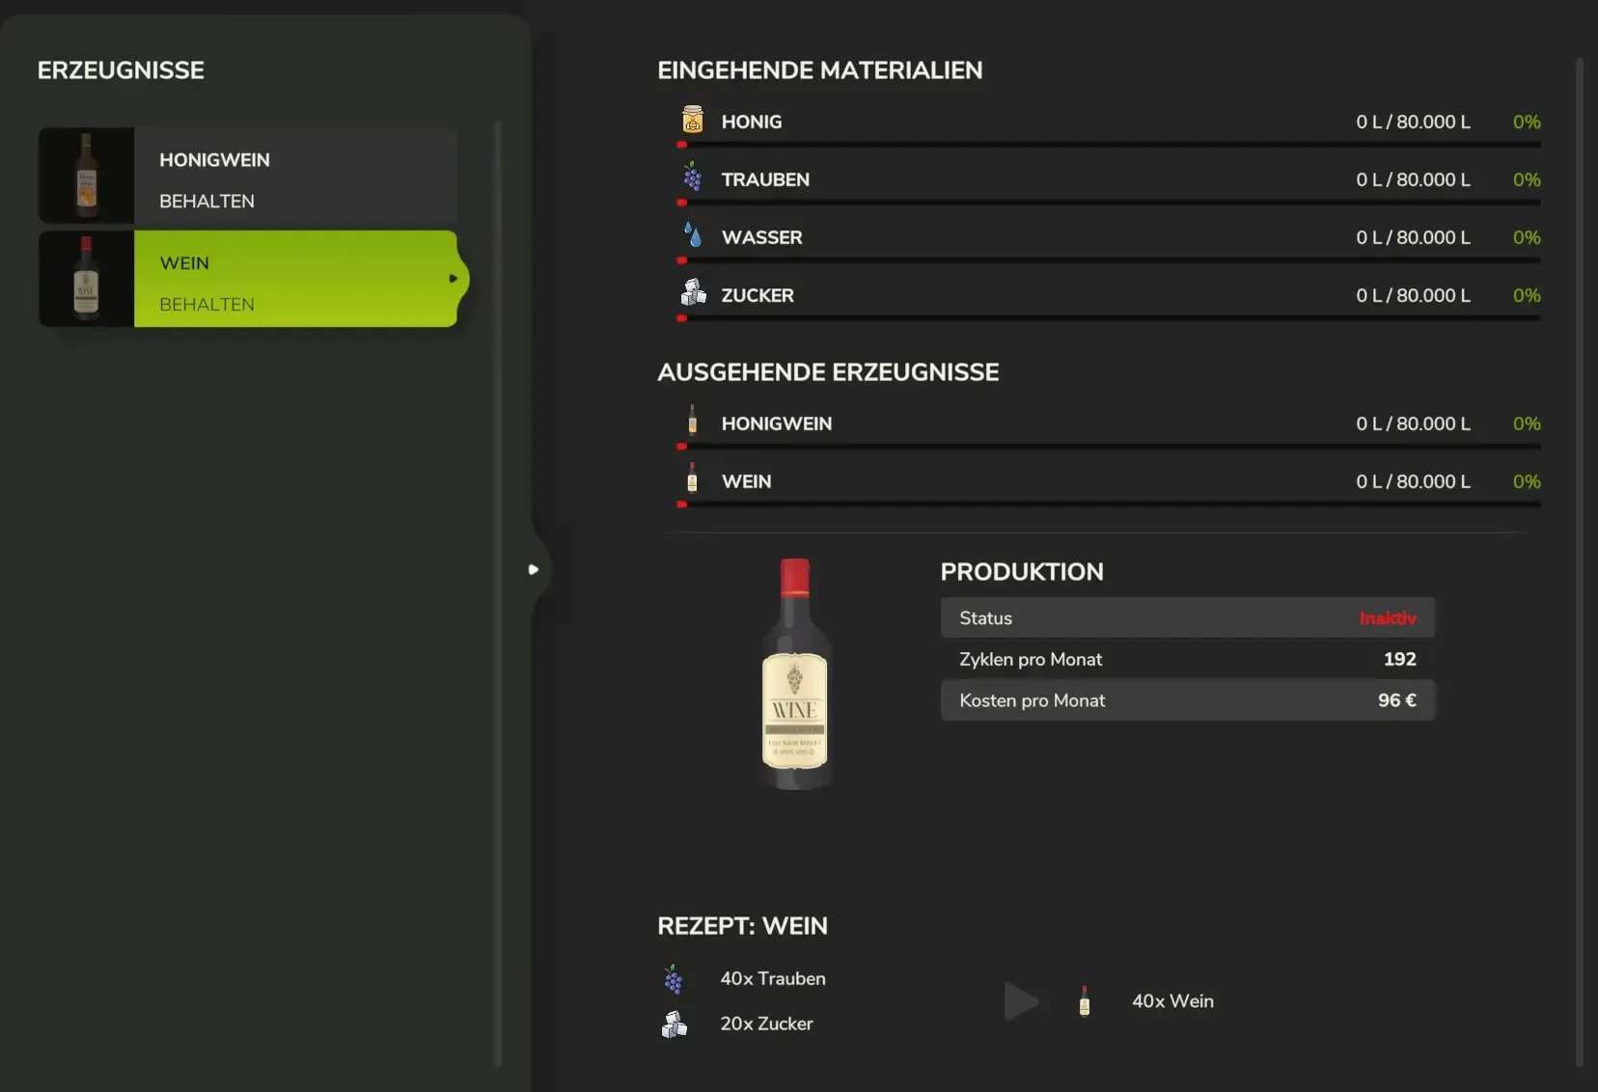
Task: Click the grapes icon beside Trauben material
Action: click(692, 177)
